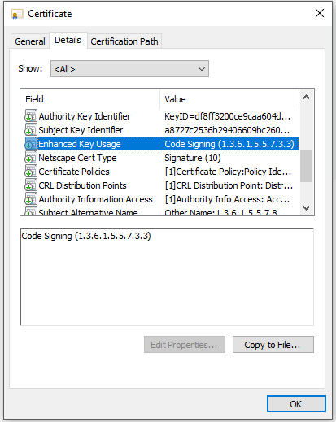
Task: Click the Certificate Policies extension icon
Action: (30, 171)
